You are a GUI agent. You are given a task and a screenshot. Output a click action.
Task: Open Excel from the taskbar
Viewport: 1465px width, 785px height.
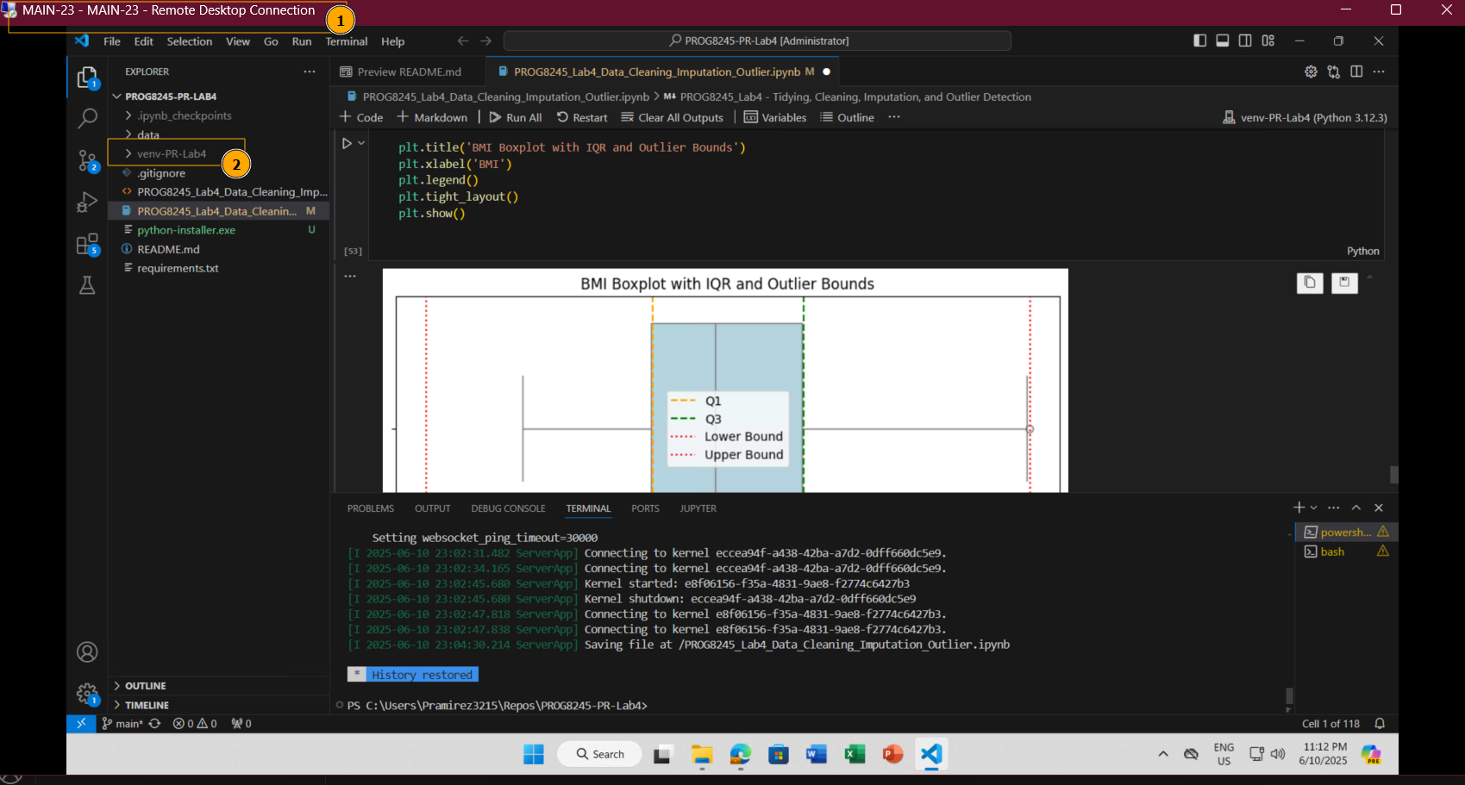point(855,754)
